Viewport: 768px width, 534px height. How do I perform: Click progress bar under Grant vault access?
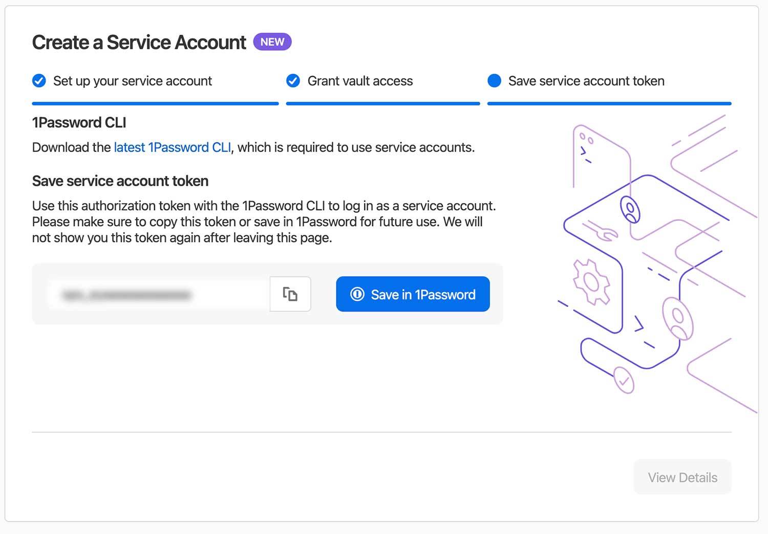pos(383,103)
